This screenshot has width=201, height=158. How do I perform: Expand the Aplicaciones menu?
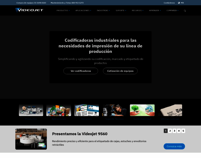83,11
